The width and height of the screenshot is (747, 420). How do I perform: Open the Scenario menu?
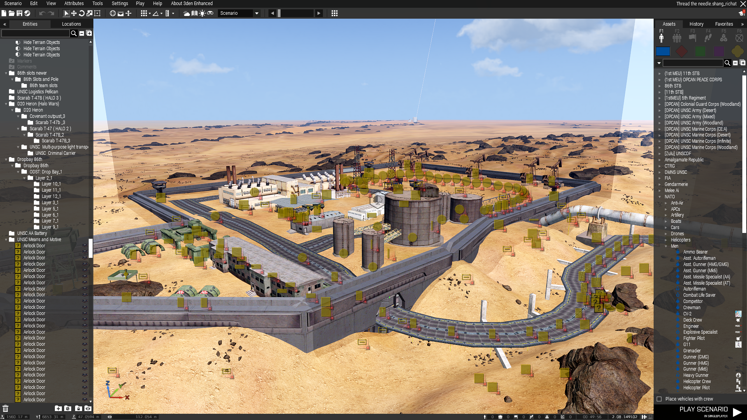click(13, 3)
